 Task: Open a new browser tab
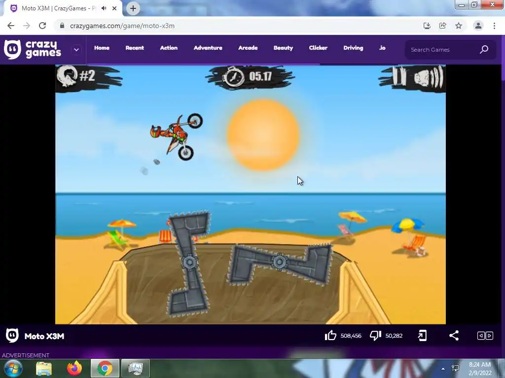(133, 8)
